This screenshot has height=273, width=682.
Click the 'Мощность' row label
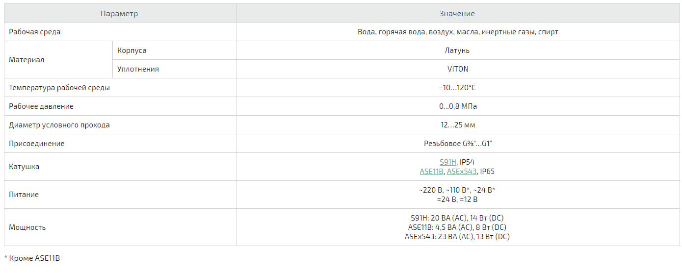click(x=27, y=227)
